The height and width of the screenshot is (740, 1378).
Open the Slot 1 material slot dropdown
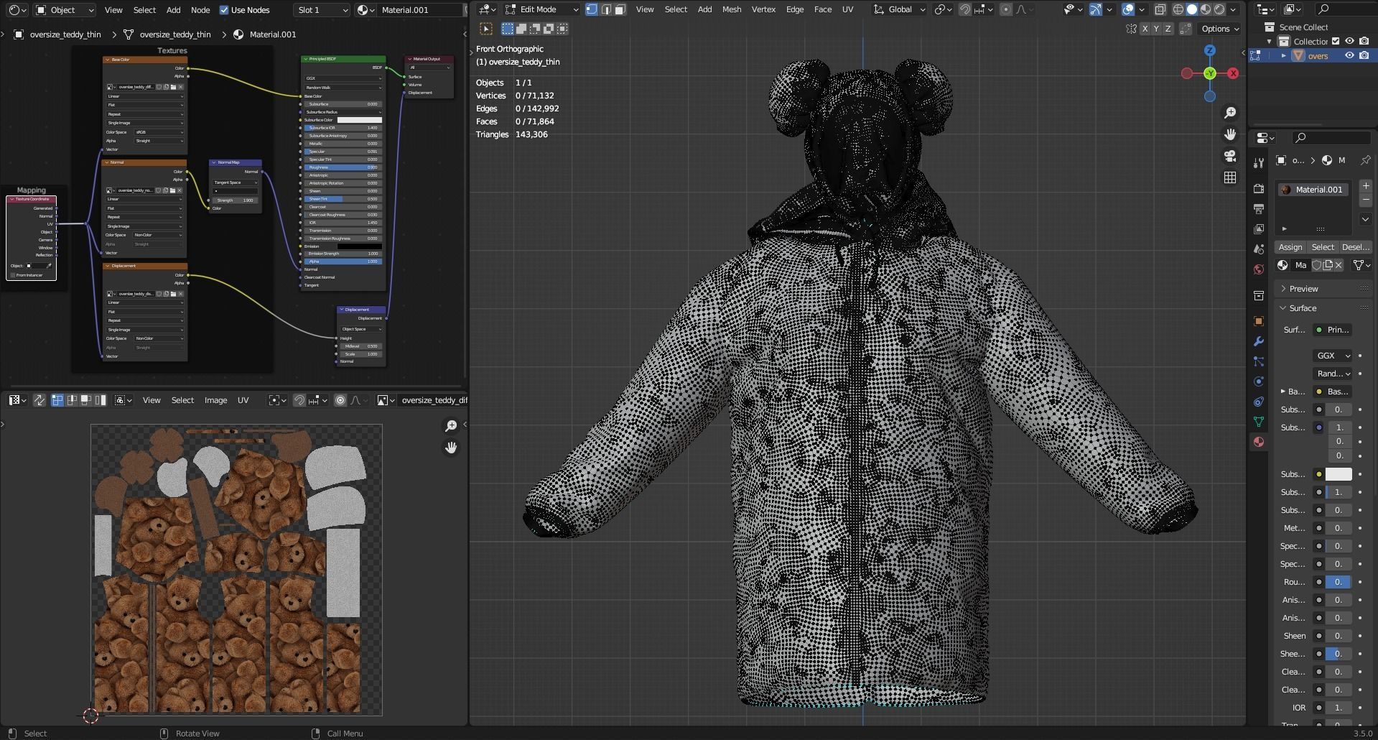[322, 10]
